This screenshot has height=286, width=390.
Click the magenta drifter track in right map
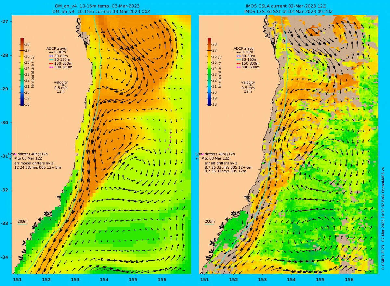tap(357, 141)
